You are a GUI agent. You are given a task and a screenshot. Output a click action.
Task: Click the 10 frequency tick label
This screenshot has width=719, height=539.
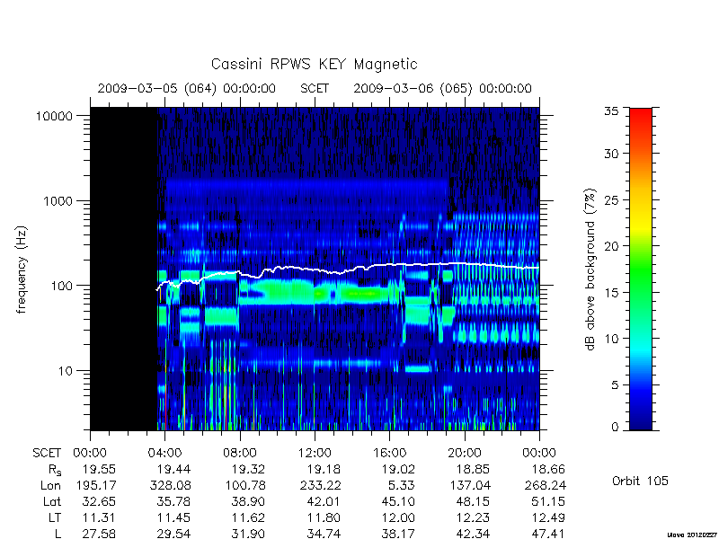coord(66,371)
